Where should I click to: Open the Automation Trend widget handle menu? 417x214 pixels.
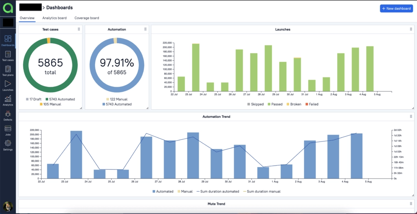(x=411, y=117)
